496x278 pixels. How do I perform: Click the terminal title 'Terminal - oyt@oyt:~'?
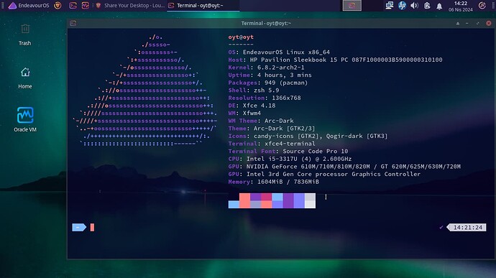point(266,24)
